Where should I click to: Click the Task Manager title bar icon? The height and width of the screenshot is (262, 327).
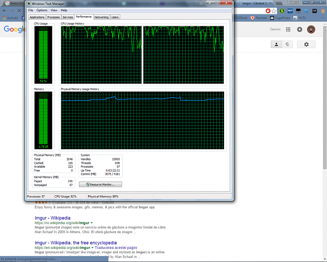29,3
